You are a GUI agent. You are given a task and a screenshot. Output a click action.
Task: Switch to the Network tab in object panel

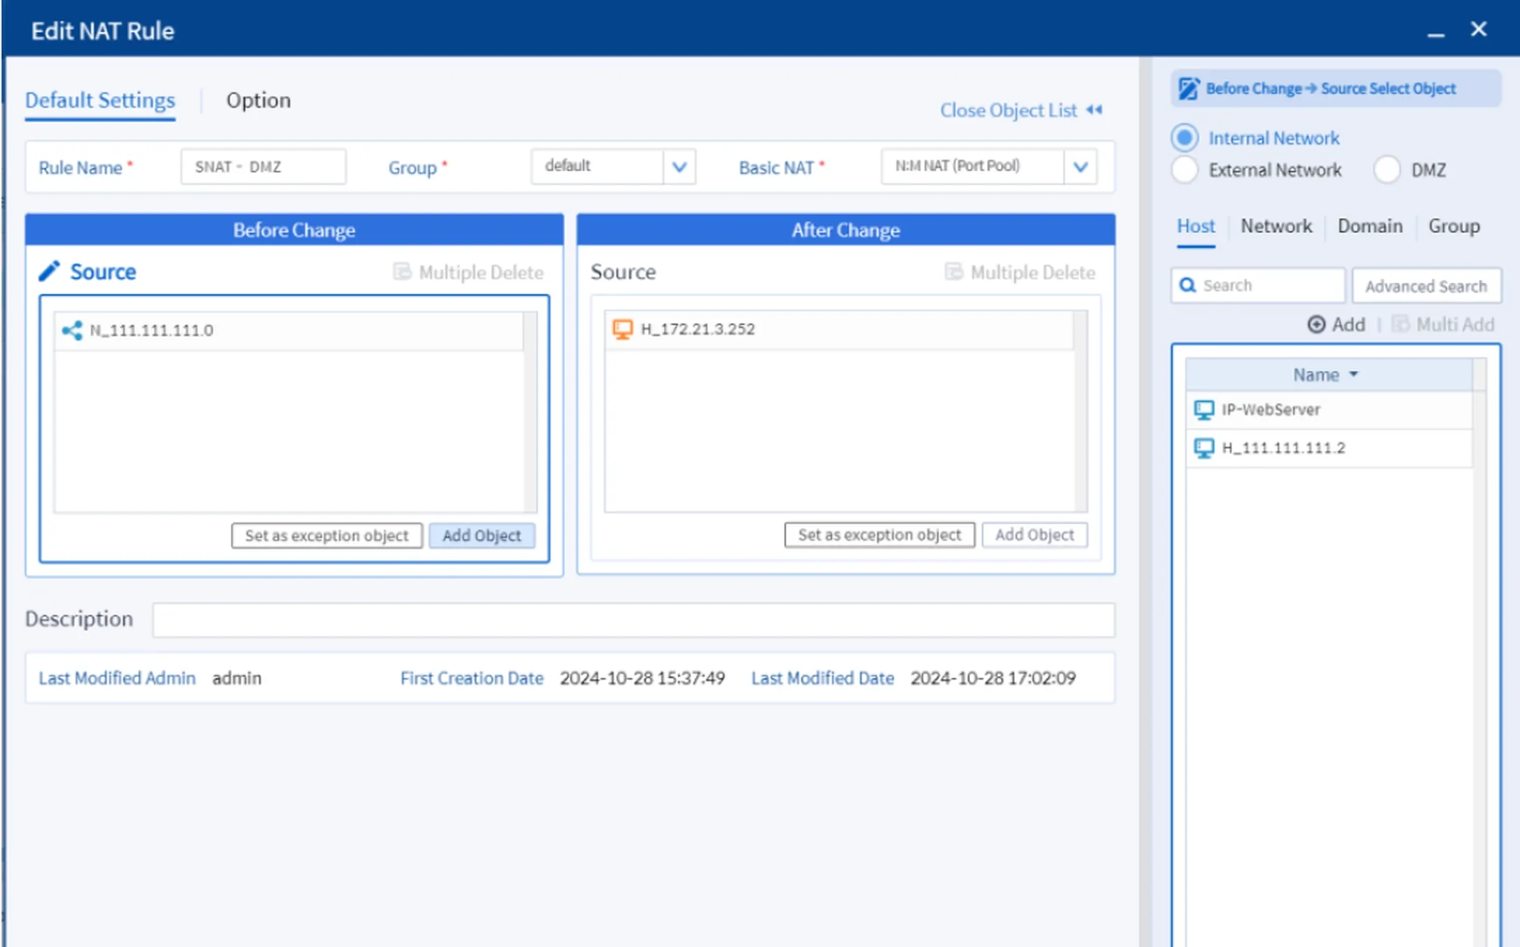point(1276,226)
